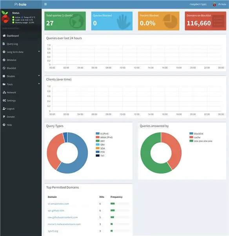Viewport: 229px width, 236px height.
Task: Toggle the cache legend entry
Action: pos(195,137)
